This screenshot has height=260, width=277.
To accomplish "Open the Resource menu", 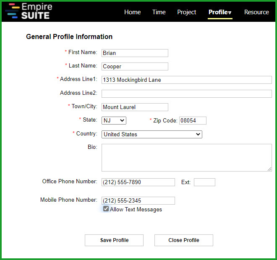I will 256,12.
